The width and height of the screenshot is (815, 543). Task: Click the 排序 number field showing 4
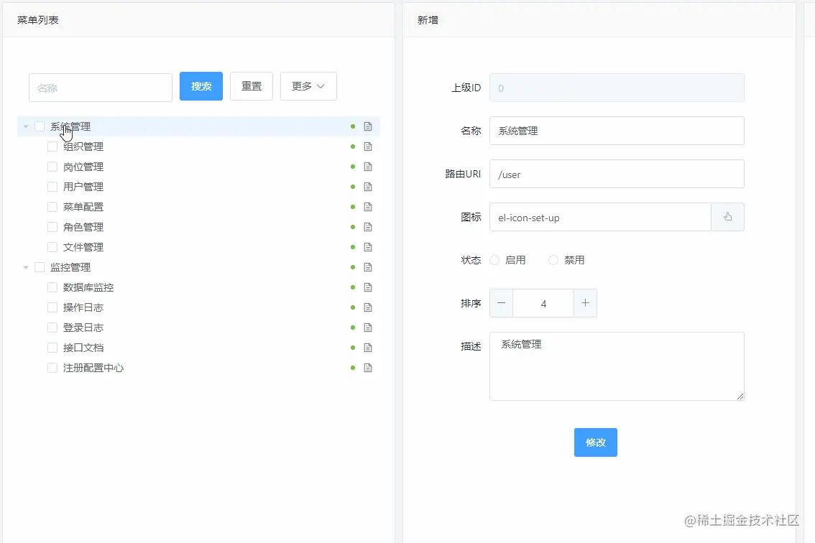click(543, 303)
